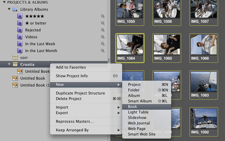The height and width of the screenshot is (141, 225).
Task: Choose Light Table in New submenu
Action: pyautogui.click(x=147, y=112)
